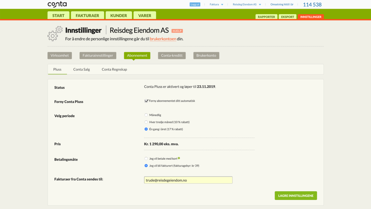This screenshot has height=209, width=371.
Task: Open the Reisdeg Eiendom AS company dropdown
Action: (247, 4)
